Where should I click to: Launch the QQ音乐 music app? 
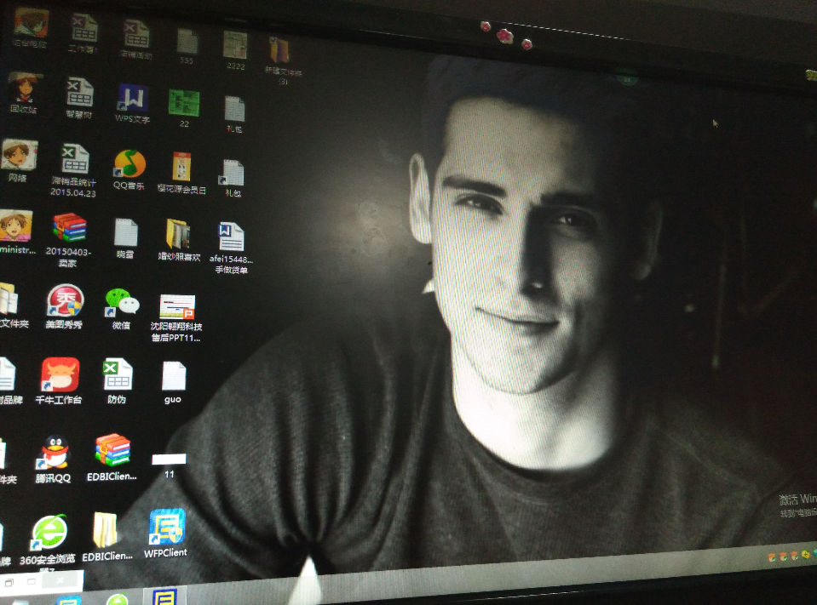pyautogui.click(x=129, y=164)
